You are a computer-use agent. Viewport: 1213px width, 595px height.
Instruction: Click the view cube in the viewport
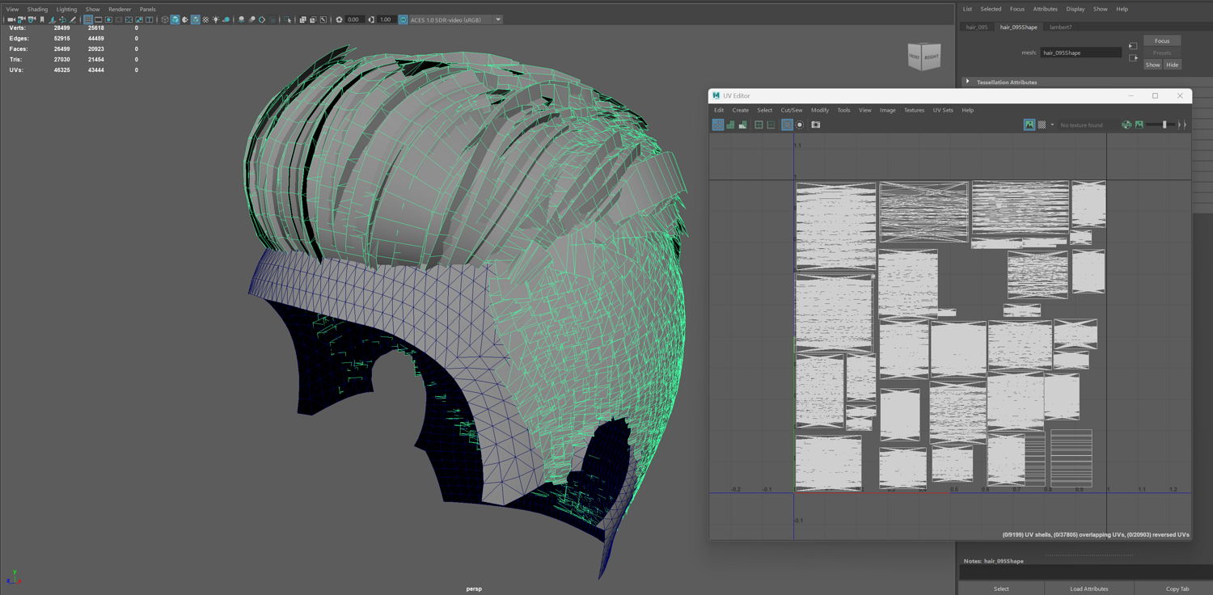(x=923, y=57)
